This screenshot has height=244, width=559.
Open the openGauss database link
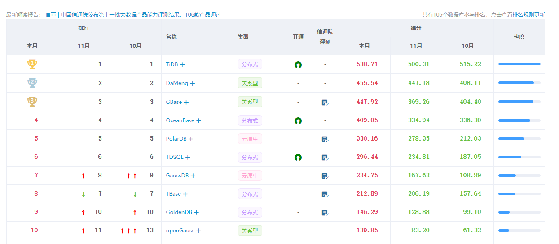180,231
